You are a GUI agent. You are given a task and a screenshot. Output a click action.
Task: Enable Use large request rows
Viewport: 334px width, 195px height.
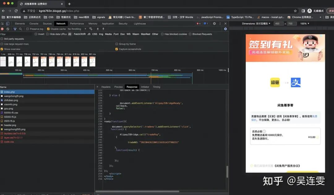point(2,44)
